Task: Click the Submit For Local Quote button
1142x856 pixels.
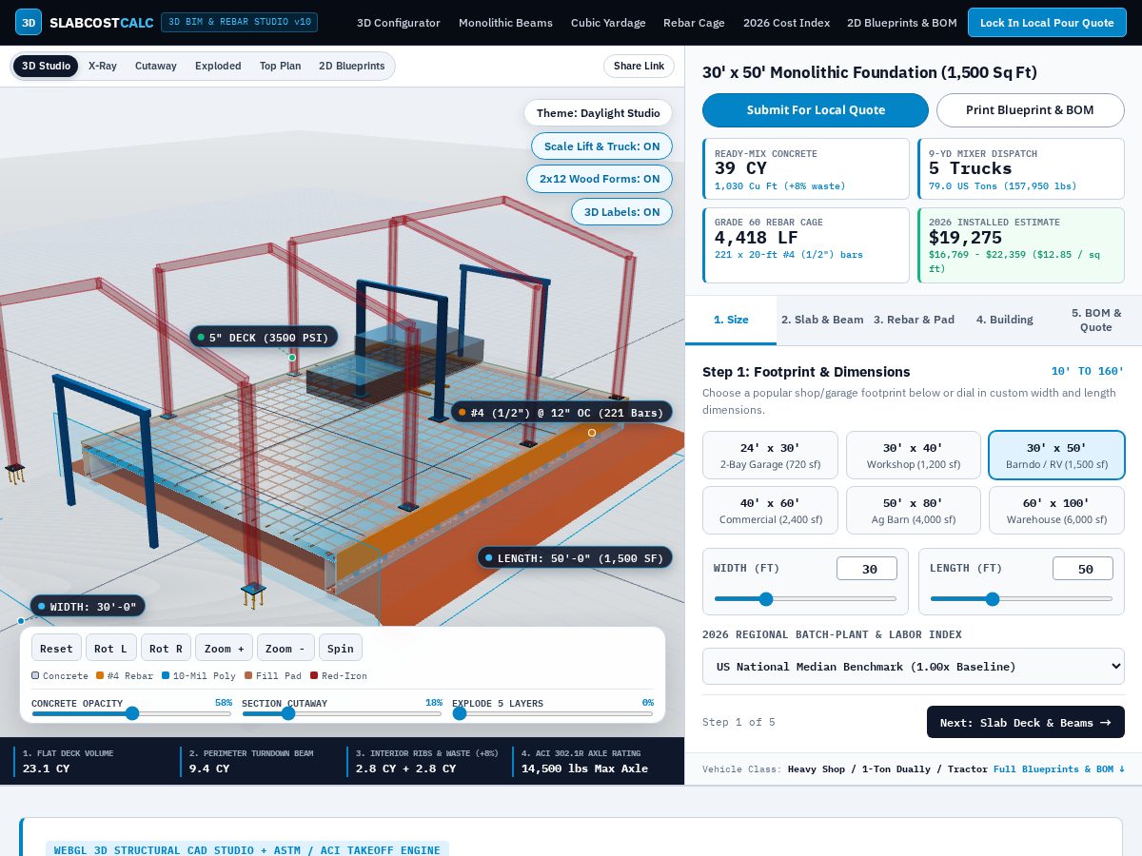Action: [816, 110]
